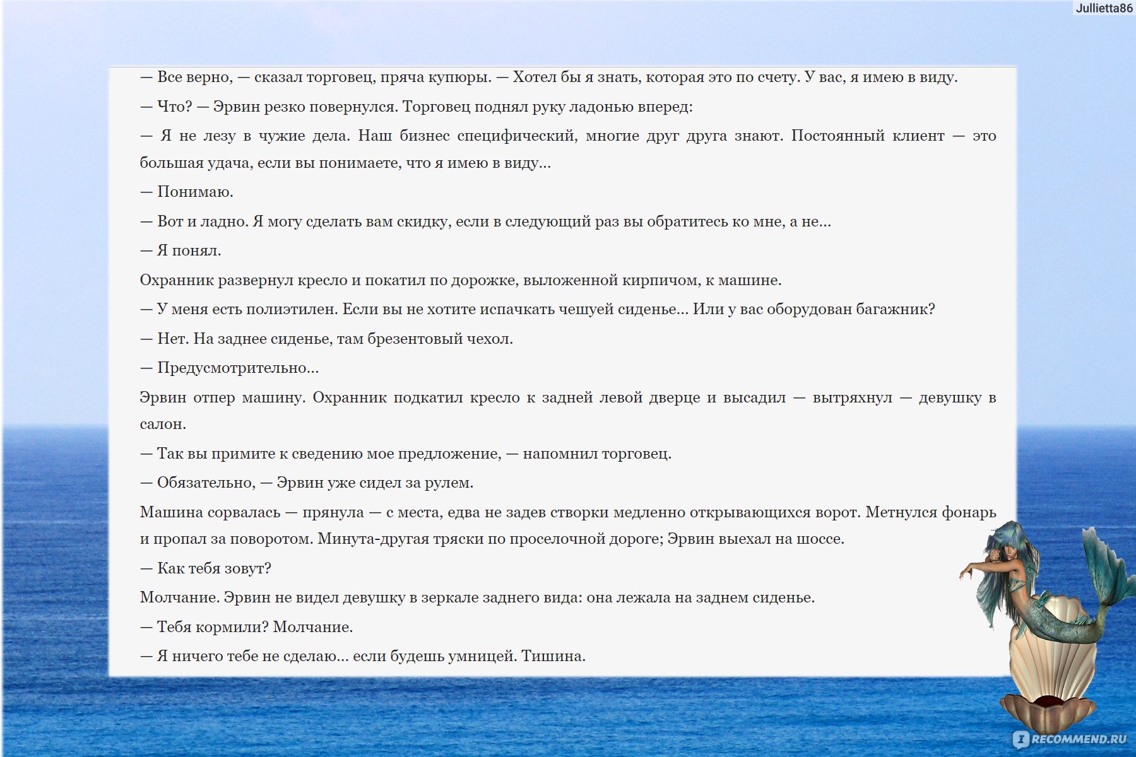Click the line "— Понимаю."

click(187, 192)
